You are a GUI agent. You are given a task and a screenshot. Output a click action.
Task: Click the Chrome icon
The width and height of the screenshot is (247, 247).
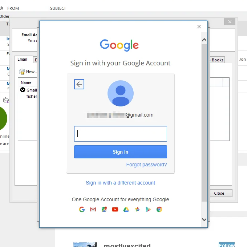[x=159, y=209]
